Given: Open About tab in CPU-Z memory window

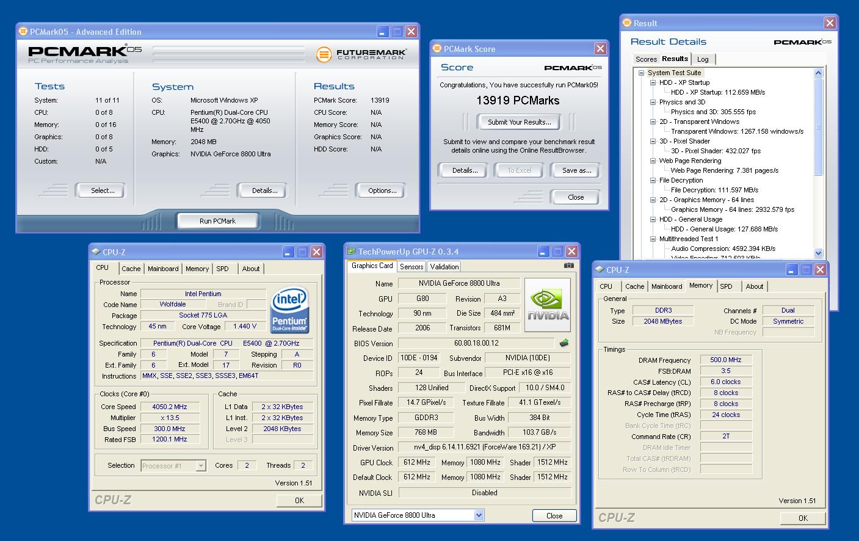Looking at the screenshot, I should pyautogui.click(x=755, y=286).
